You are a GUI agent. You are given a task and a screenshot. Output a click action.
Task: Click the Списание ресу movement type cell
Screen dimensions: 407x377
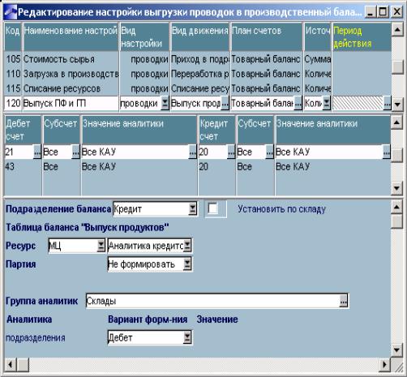(x=200, y=88)
